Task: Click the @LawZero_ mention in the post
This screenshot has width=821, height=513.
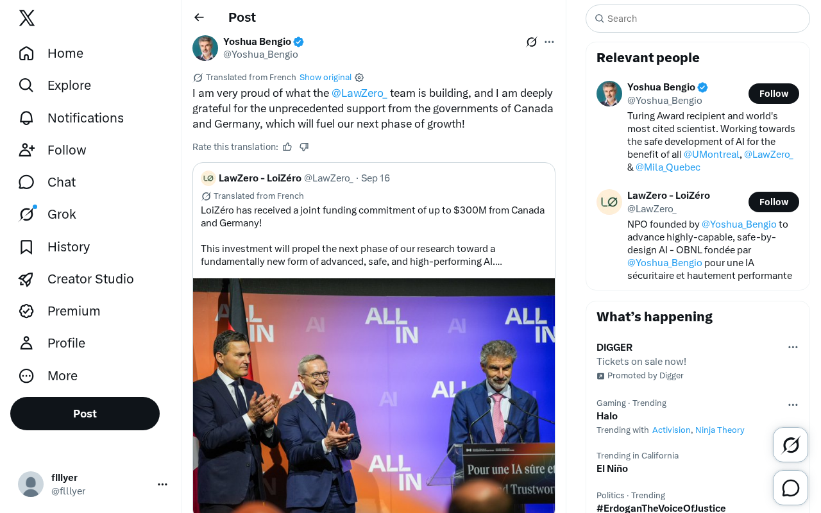Action: (359, 93)
